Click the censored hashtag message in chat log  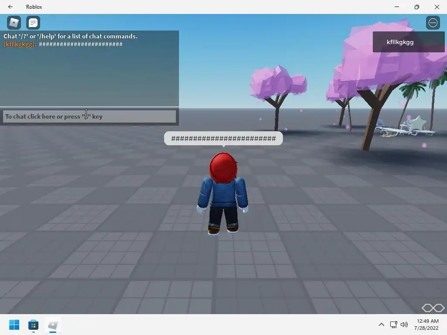point(81,44)
